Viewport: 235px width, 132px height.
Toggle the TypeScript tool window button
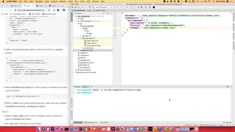[91, 122]
